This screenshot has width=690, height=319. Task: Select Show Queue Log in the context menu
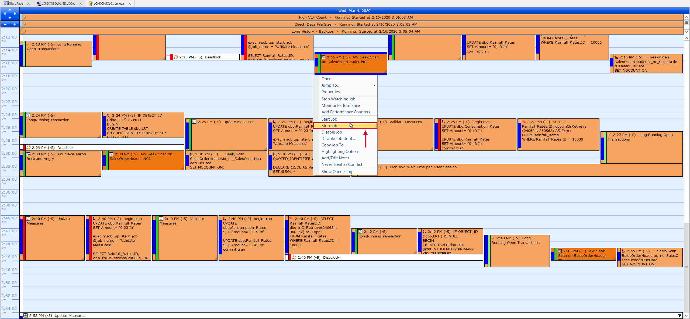(x=337, y=171)
